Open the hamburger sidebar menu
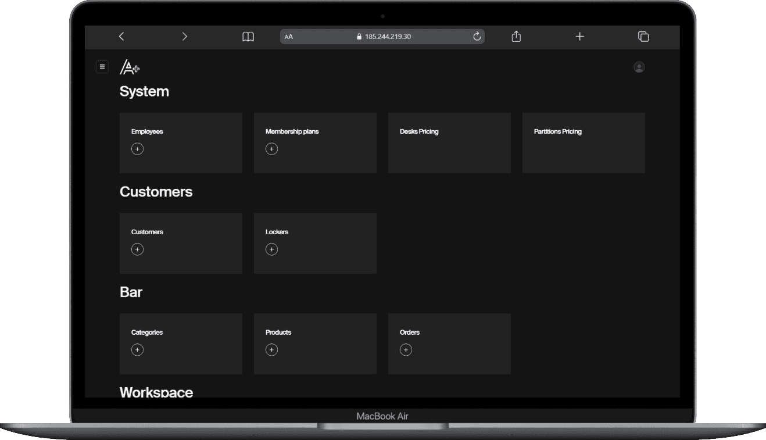The height and width of the screenshot is (440, 766). pyautogui.click(x=102, y=67)
